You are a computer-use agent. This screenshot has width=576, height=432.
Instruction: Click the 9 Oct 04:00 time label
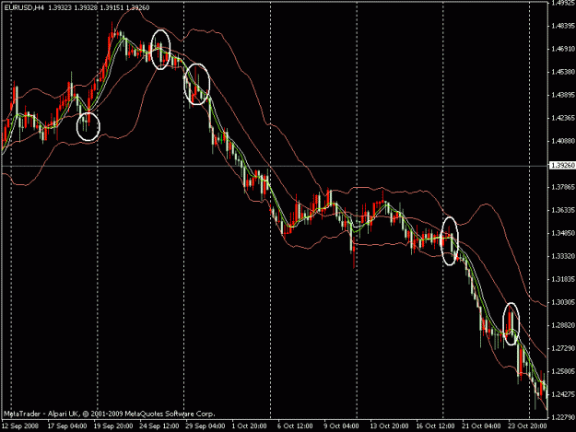342,426
